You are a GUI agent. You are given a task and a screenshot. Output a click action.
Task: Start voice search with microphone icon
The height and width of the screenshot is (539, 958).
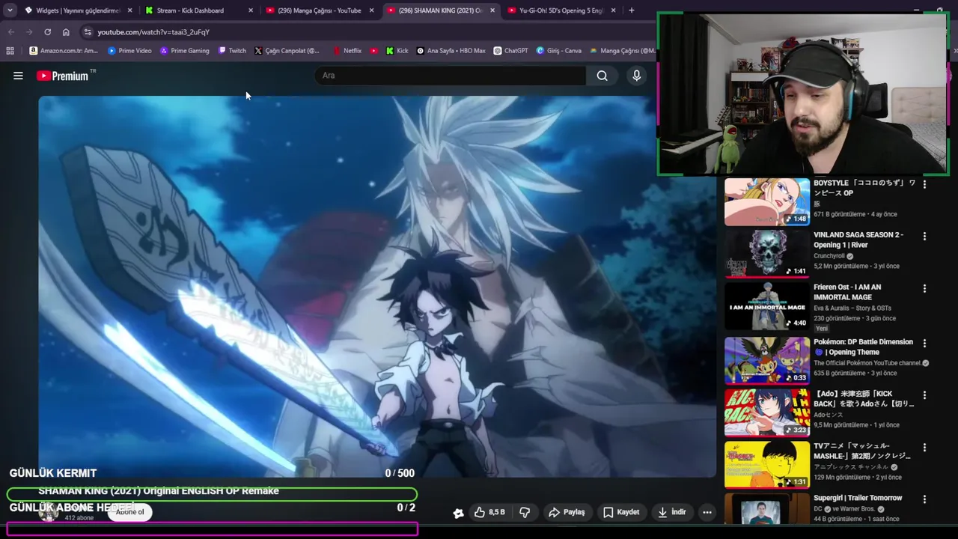[x=636, y=76]
